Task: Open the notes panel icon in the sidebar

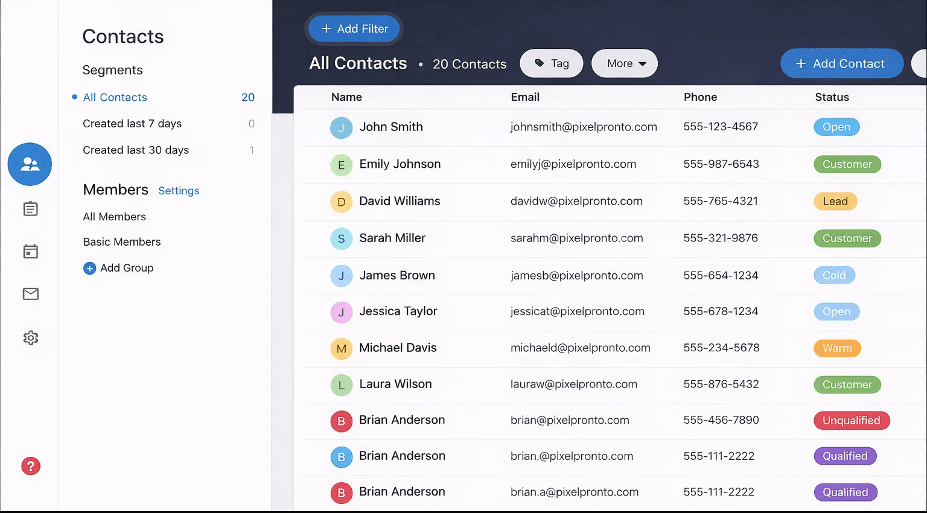Action: click(x=30, y=208)
